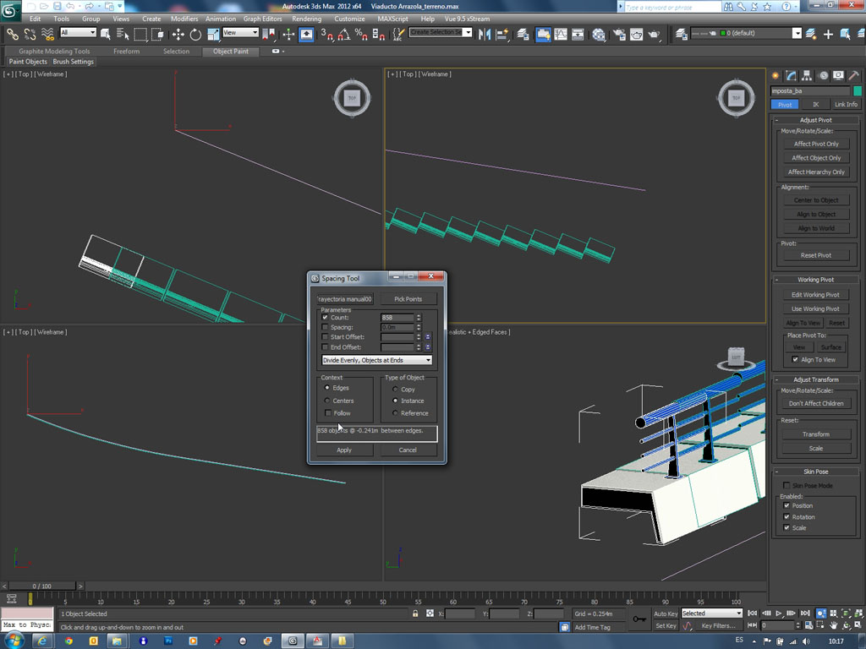The width and height of the screenshot is (866, 649).
Task: Open the Create panel star icon
Action: 776,75
